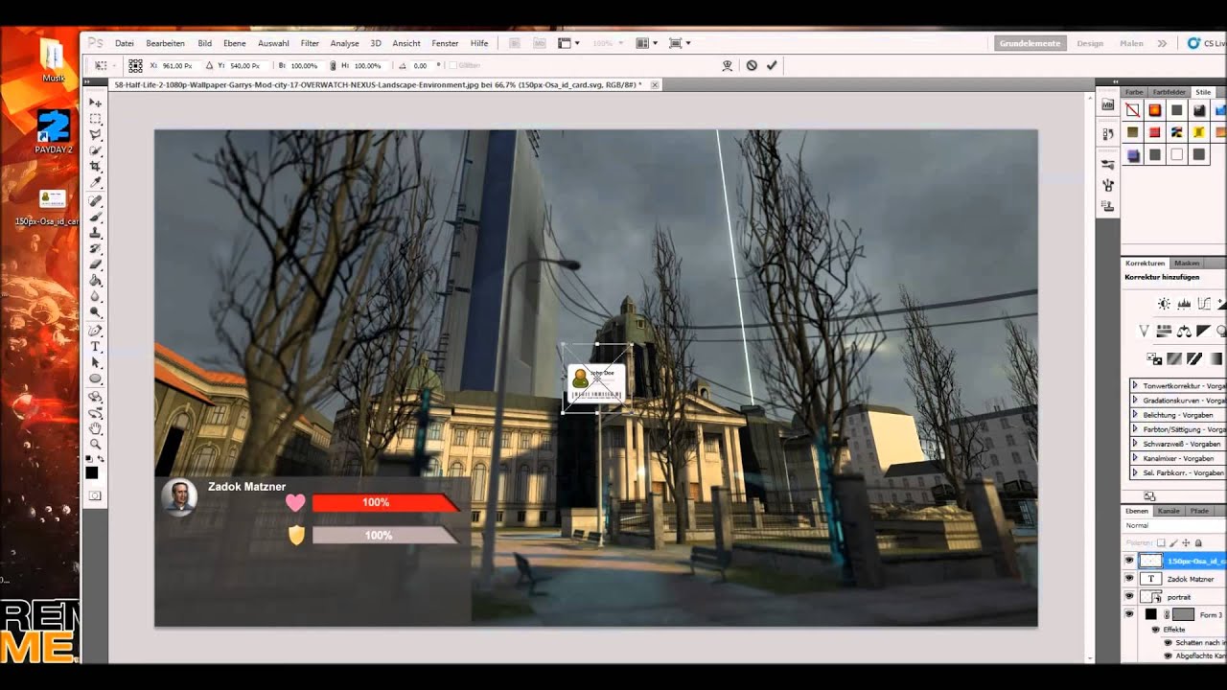Select the Lasso tool
1227x690 pixels.
pyautogui.click(x=95, y=135)
